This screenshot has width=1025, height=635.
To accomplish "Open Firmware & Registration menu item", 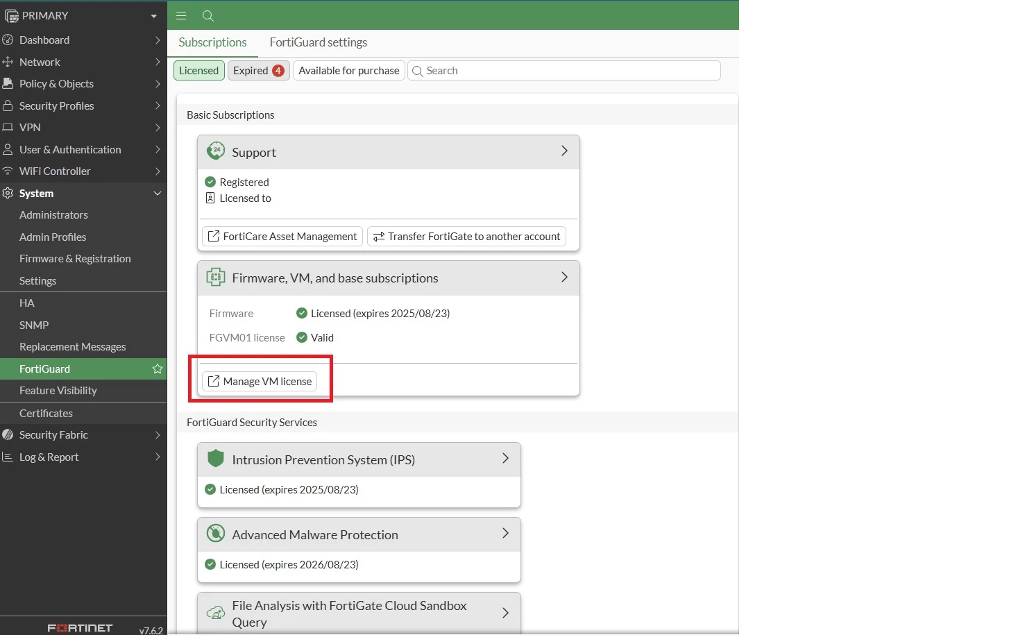I will [75, 258].
